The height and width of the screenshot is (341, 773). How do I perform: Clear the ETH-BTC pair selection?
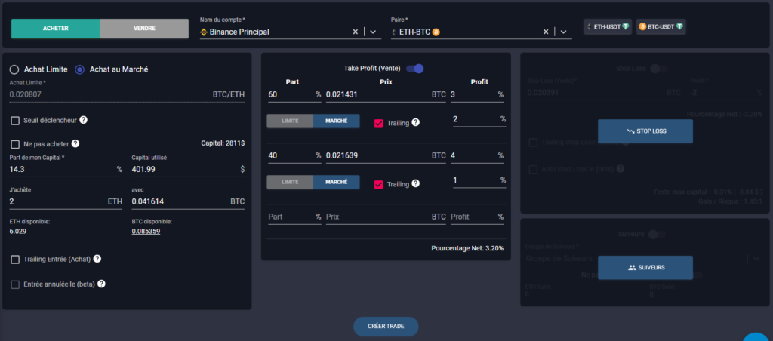tap(546, 32)
